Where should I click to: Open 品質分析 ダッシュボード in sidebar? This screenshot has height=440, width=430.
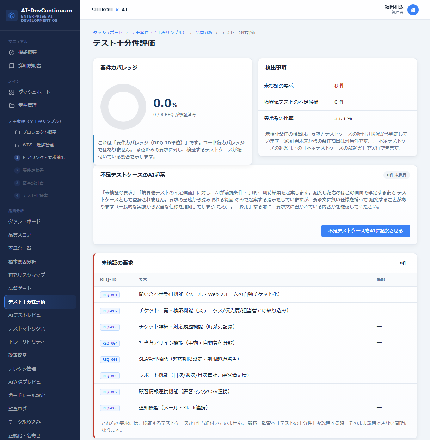point(40,222)
